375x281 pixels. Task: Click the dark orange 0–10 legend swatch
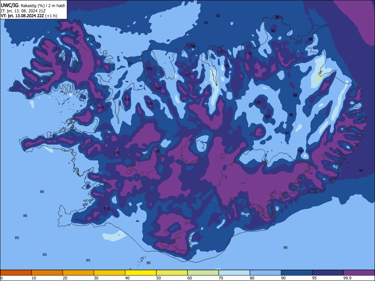(x=16, y=273)
